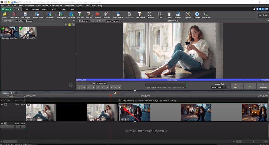Switch to the Clips ribbon tab
Image resolution: width=269 pixels, height=145 pixels.
tap(26, 9)
